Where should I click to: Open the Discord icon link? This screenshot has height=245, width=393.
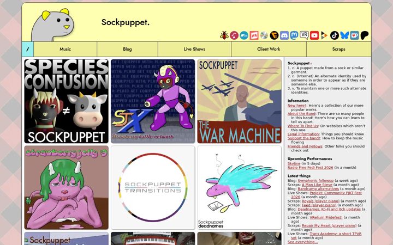coord(284,35)
